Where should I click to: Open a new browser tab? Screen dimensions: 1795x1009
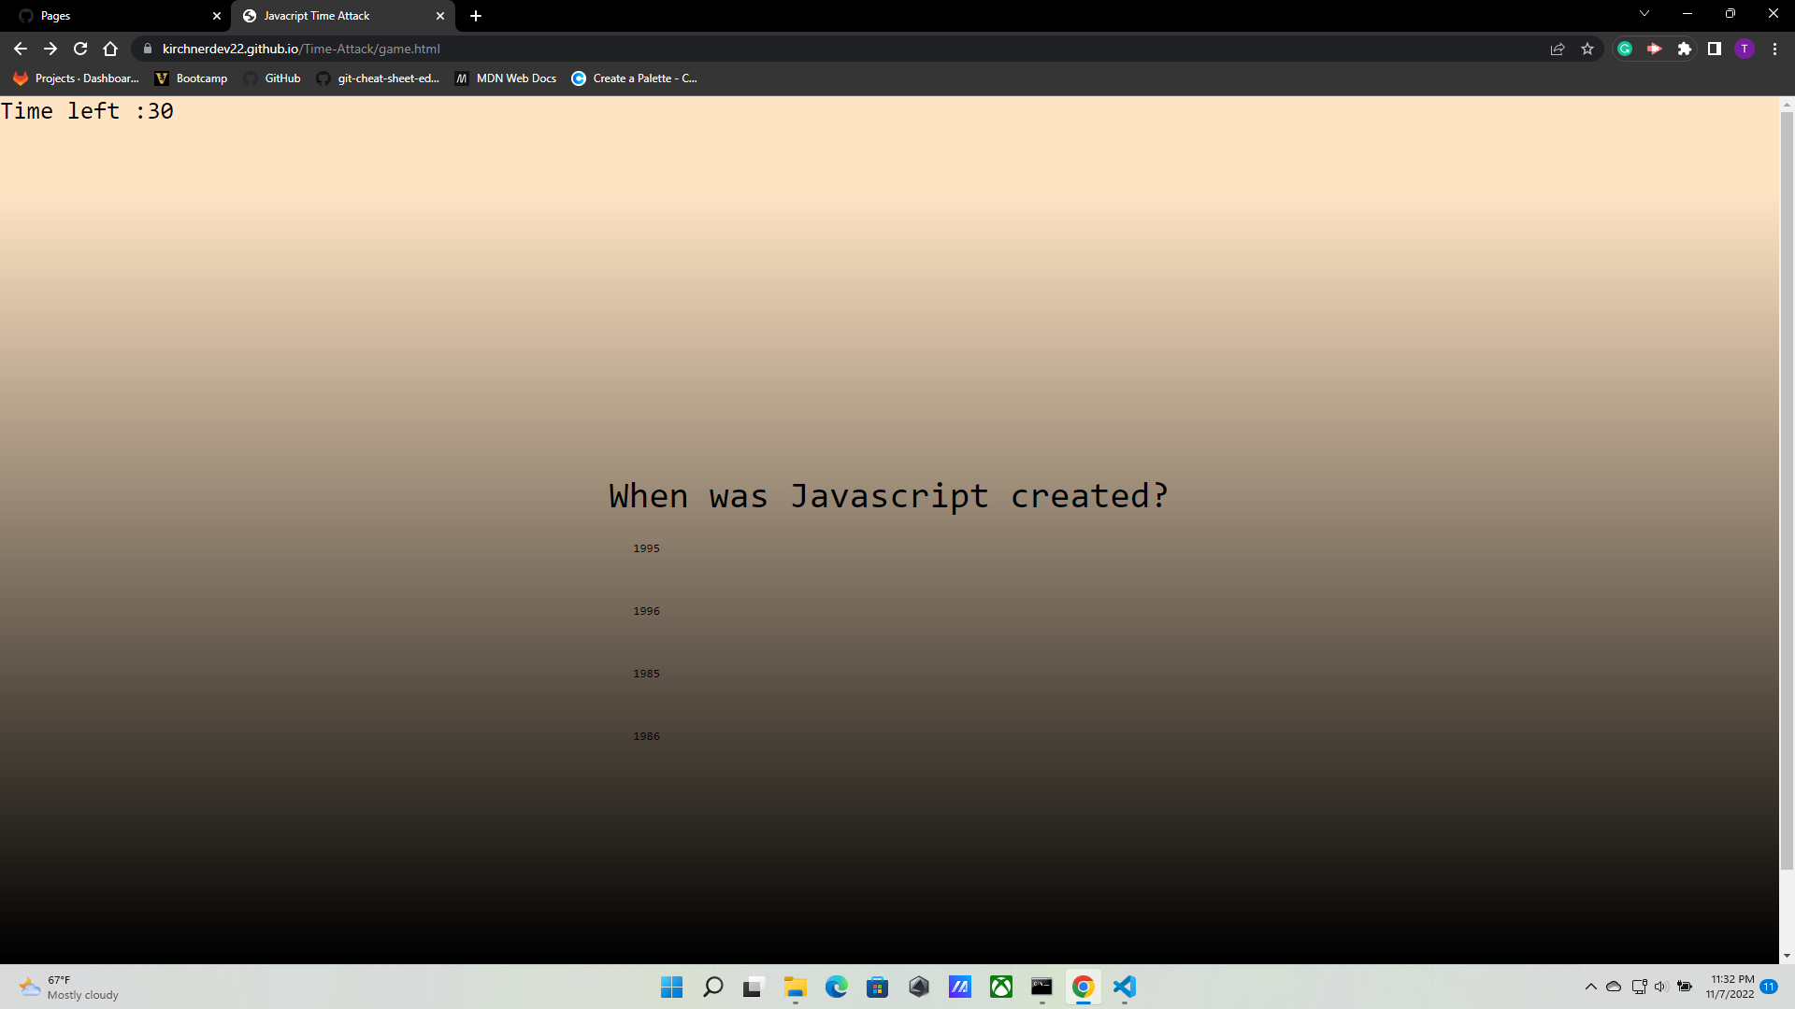476,16
